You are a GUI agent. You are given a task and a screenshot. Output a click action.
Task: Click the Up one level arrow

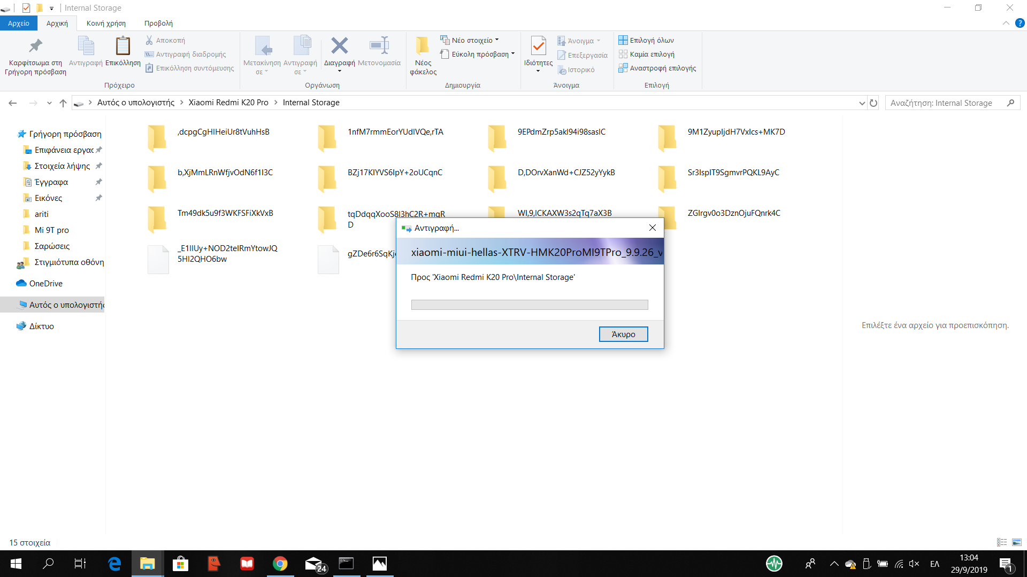pos(63,103)
